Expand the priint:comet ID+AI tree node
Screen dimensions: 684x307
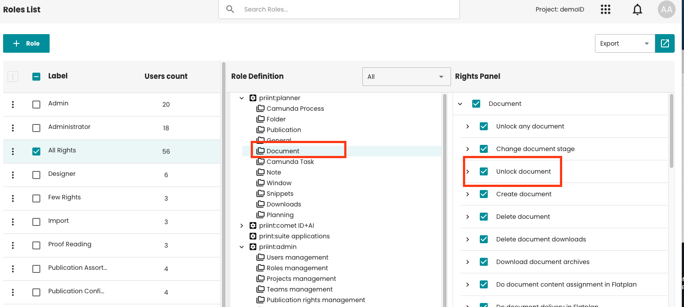(242, 225)
